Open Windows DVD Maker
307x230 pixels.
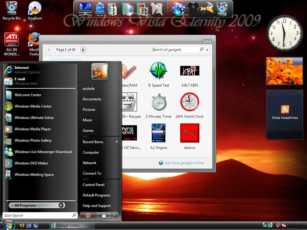coord(40,163)
